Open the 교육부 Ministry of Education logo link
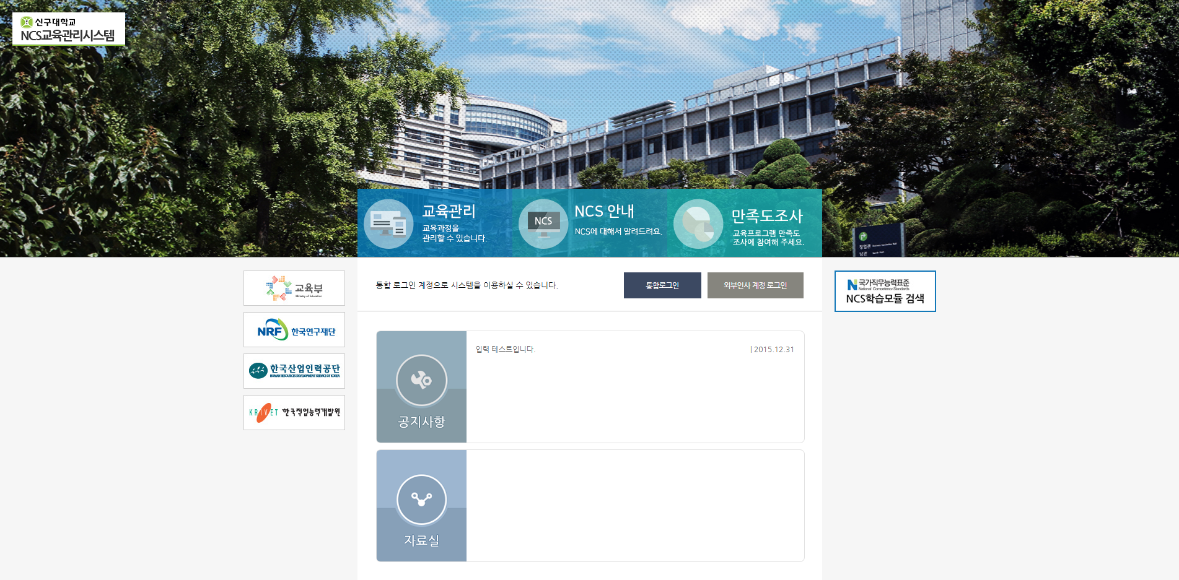This screenshot has height=580, width=1179. coord(294,288)
